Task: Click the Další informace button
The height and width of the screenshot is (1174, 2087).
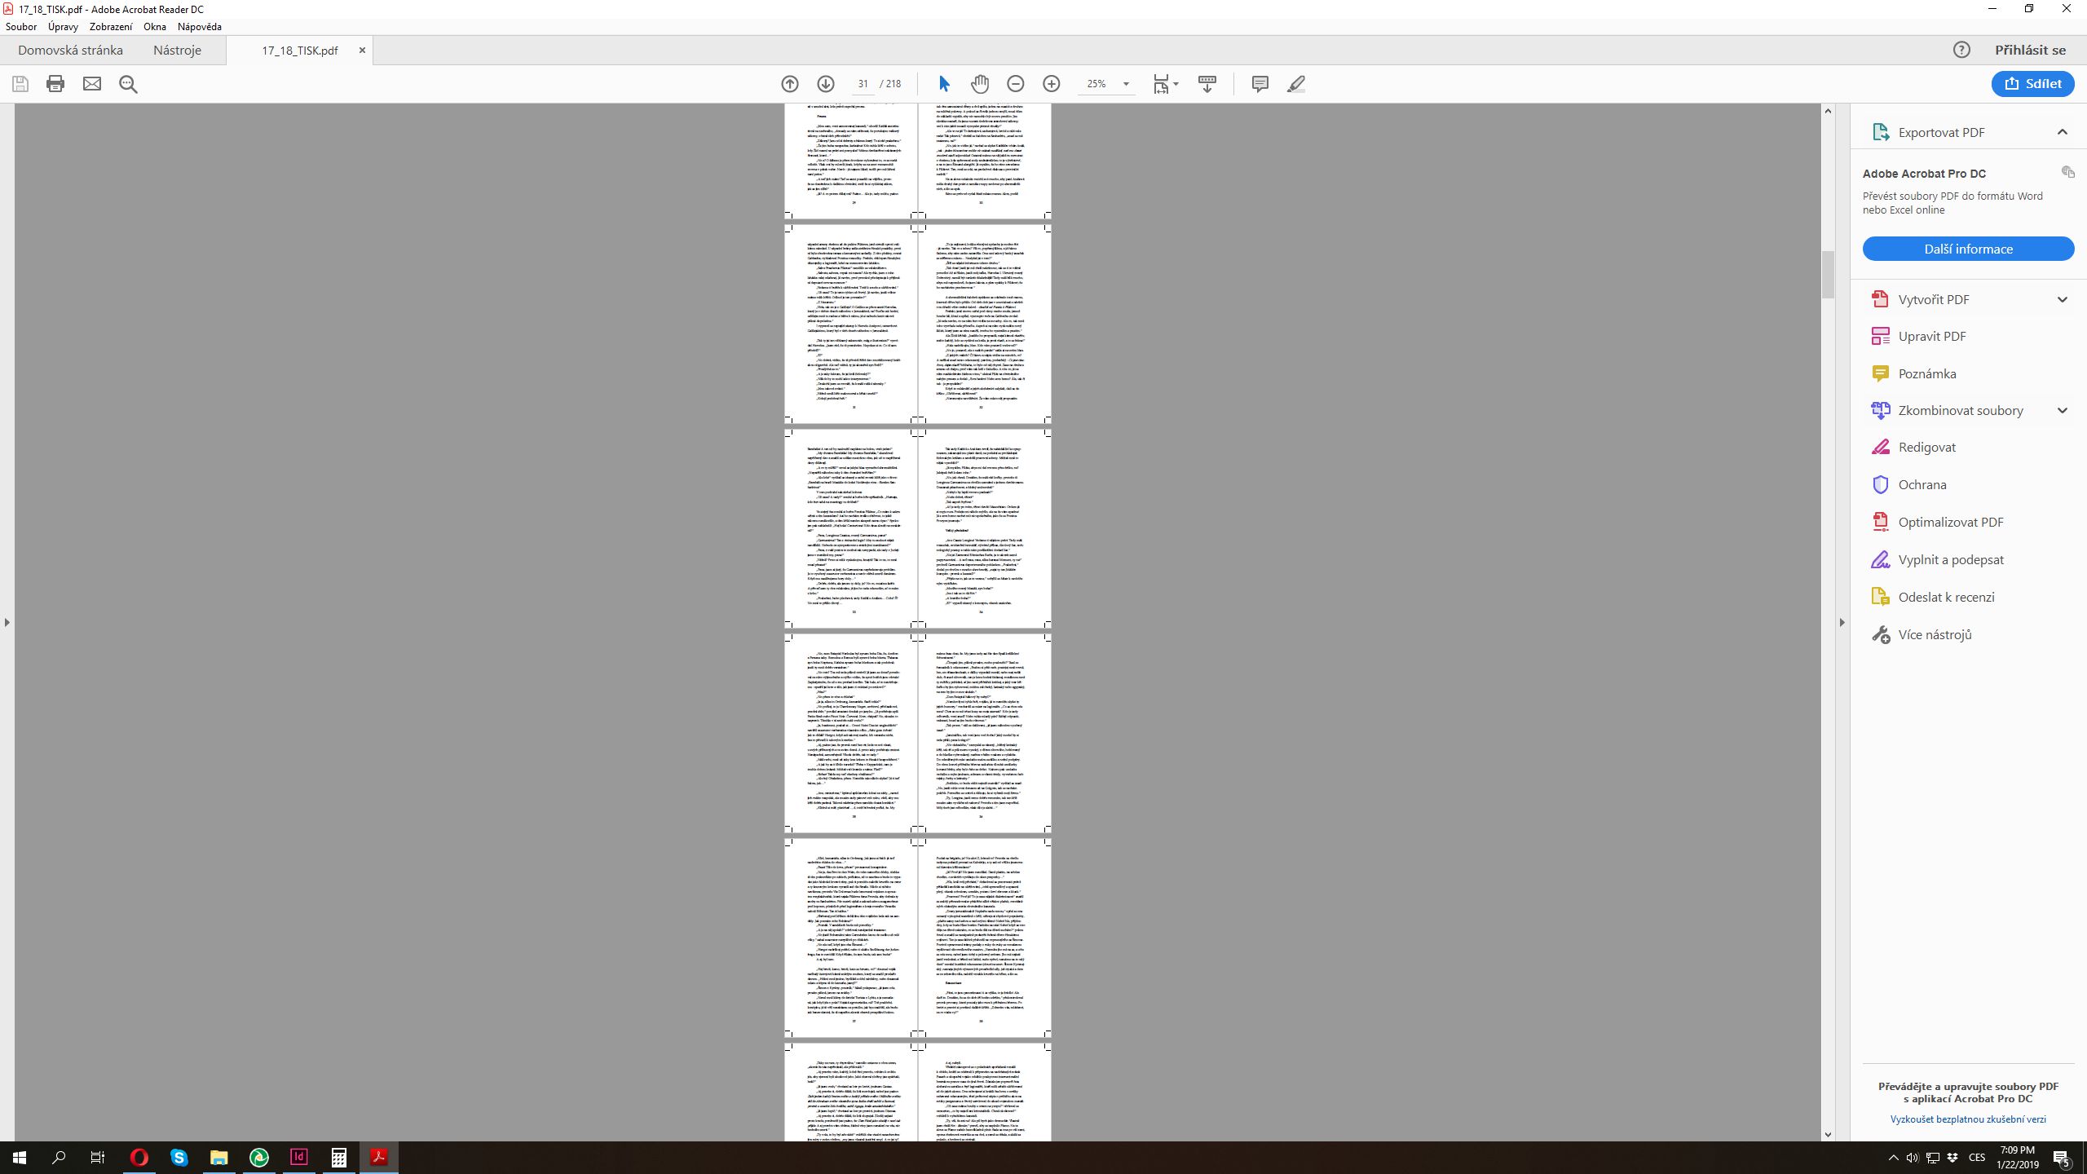Action: [x=1968, y=249]
